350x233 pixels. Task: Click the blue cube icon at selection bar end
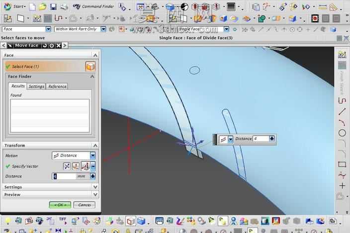(334, 29)
